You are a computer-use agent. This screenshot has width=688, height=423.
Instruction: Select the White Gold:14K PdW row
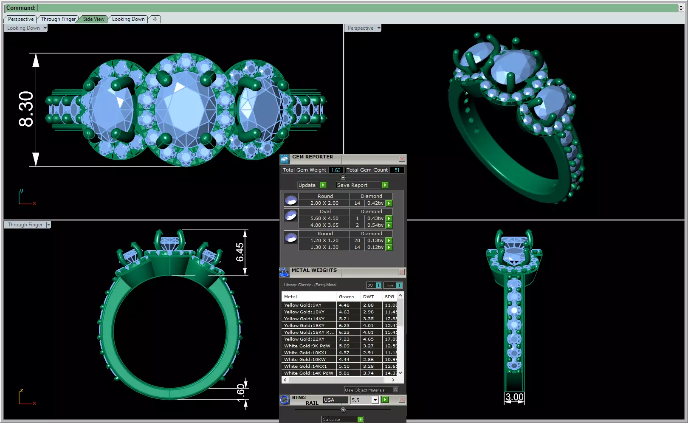339,373
